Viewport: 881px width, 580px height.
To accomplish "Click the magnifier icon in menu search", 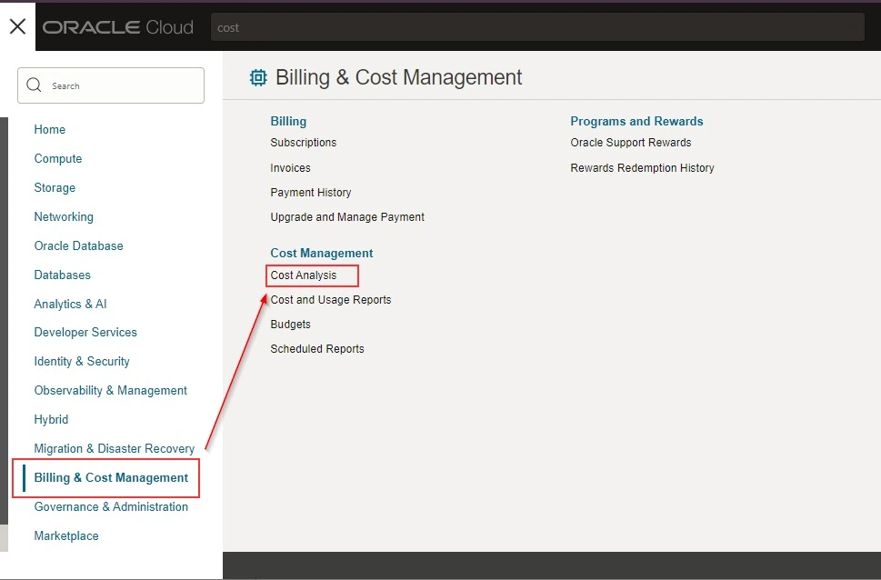I will pos(34,85).
